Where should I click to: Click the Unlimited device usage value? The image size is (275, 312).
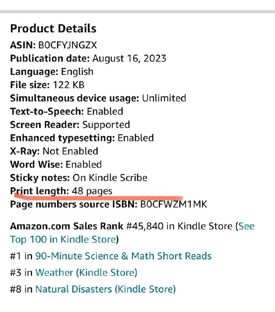pyautogui.click(x=164, y=98)
